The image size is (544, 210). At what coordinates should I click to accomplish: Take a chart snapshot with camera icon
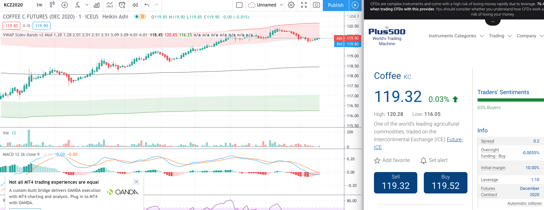[x=316, y=5]
